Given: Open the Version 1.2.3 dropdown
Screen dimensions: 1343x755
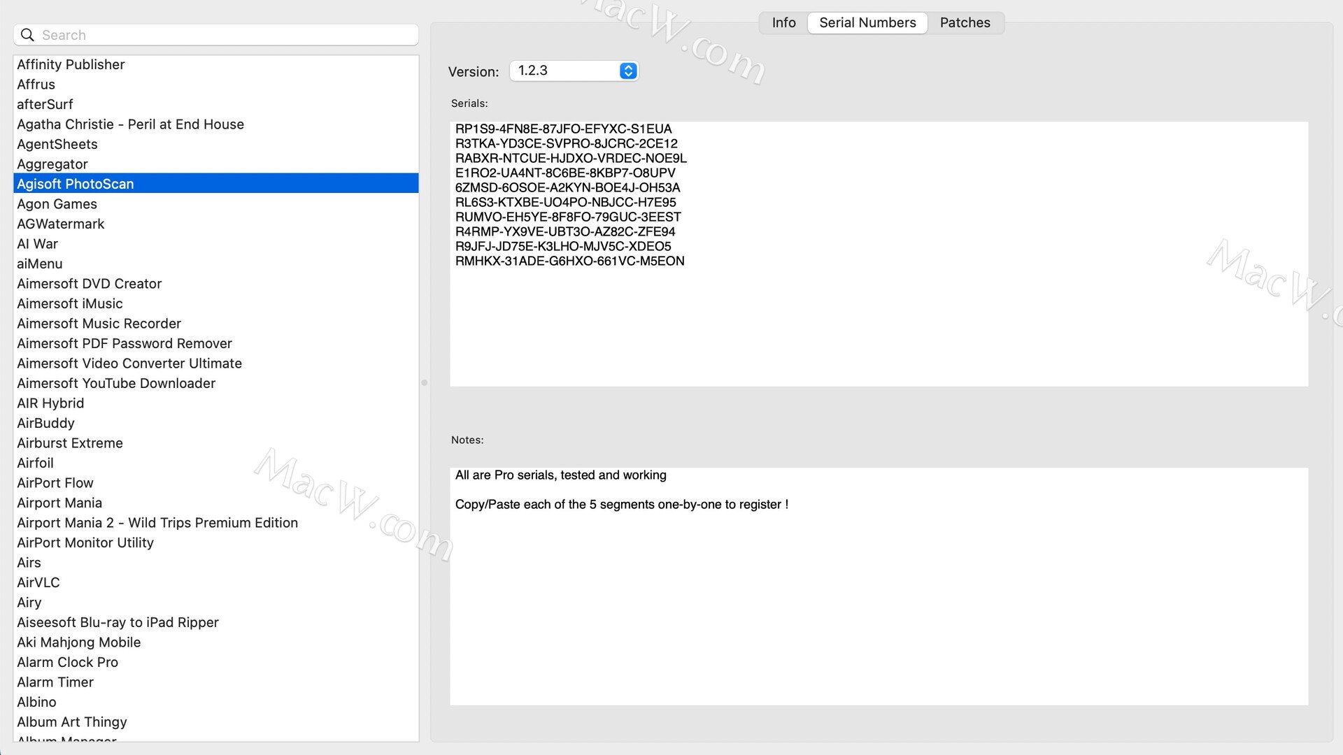Looking at the screenshot, I should coord(574,71).
